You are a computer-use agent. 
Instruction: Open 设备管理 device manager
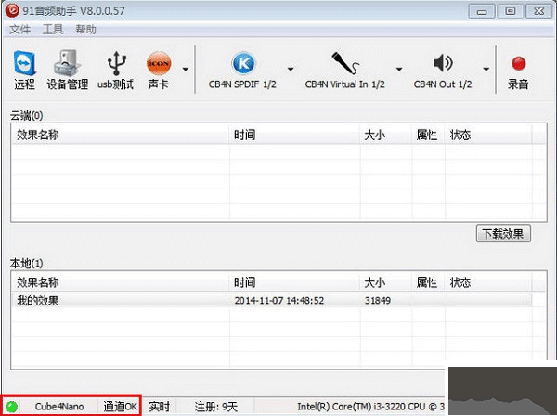[x=68, y=70]
